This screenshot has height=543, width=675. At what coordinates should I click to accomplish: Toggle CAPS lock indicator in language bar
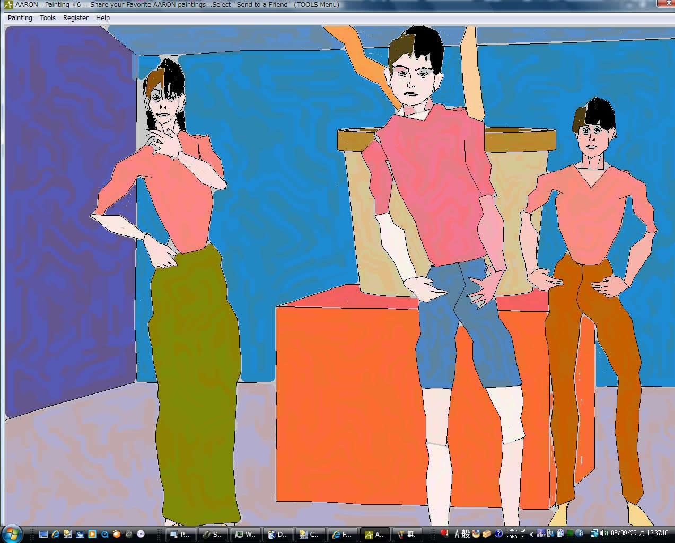[x=512, y=530]
